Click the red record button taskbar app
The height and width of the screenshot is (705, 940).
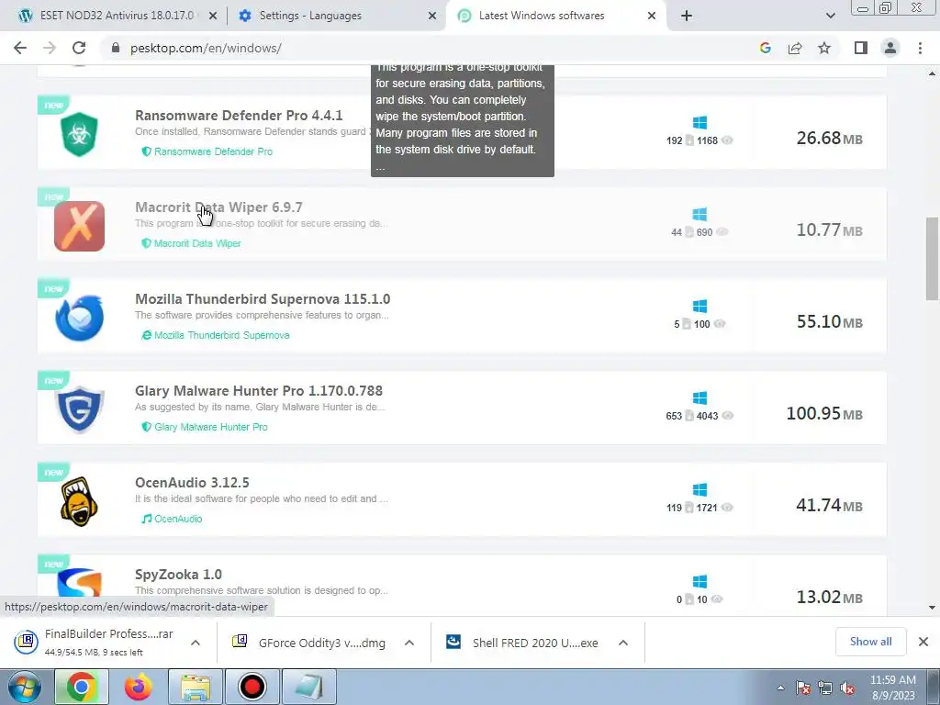point(252,687)
